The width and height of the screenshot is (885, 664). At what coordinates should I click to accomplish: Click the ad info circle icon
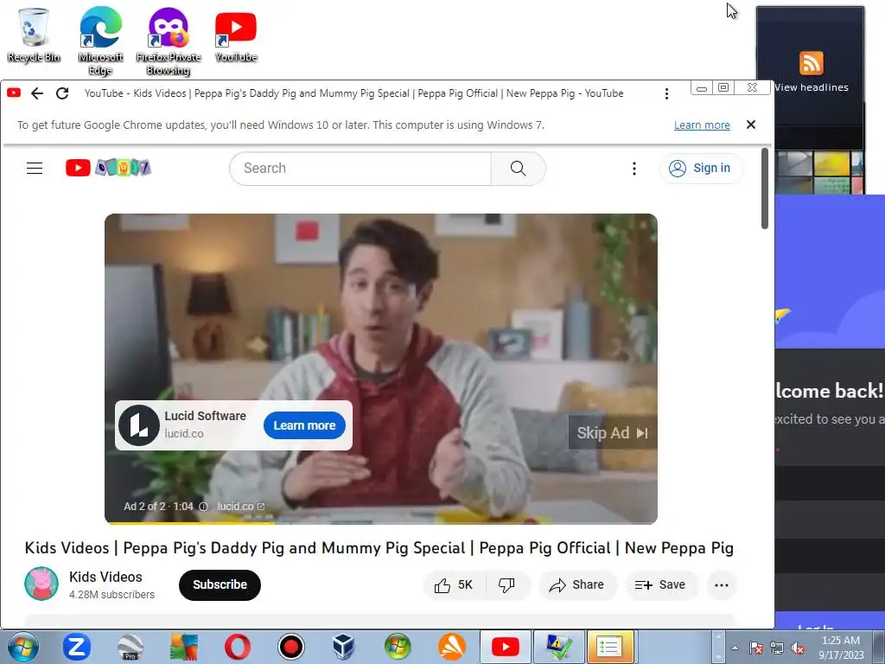[204, 507]
